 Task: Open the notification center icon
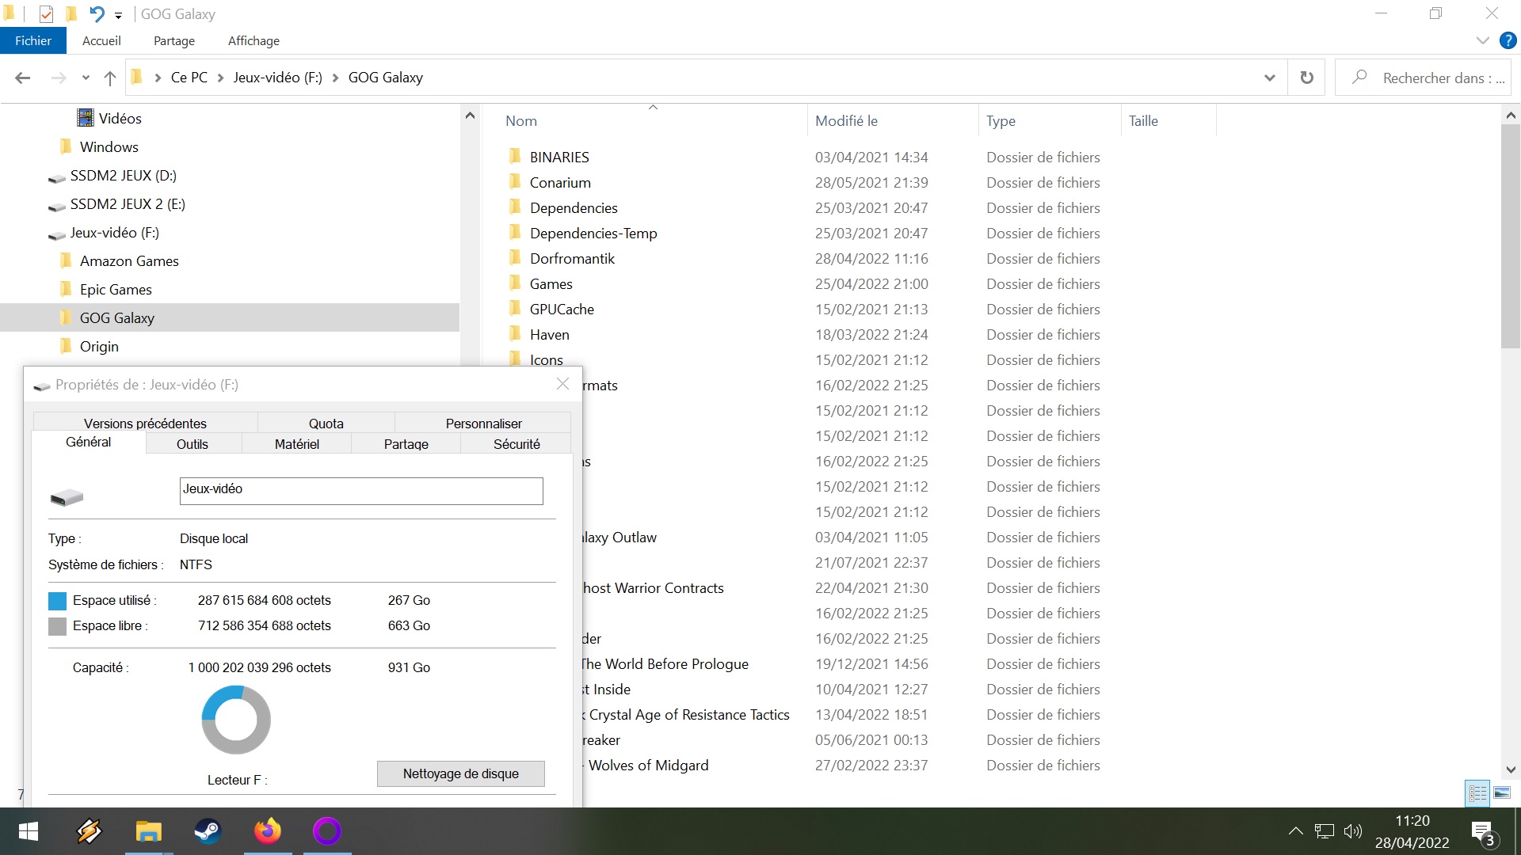pos(1484,833)
